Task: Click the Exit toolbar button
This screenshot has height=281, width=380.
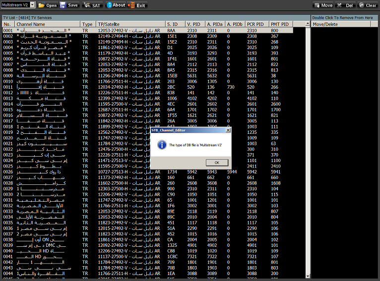Action: 137,5
